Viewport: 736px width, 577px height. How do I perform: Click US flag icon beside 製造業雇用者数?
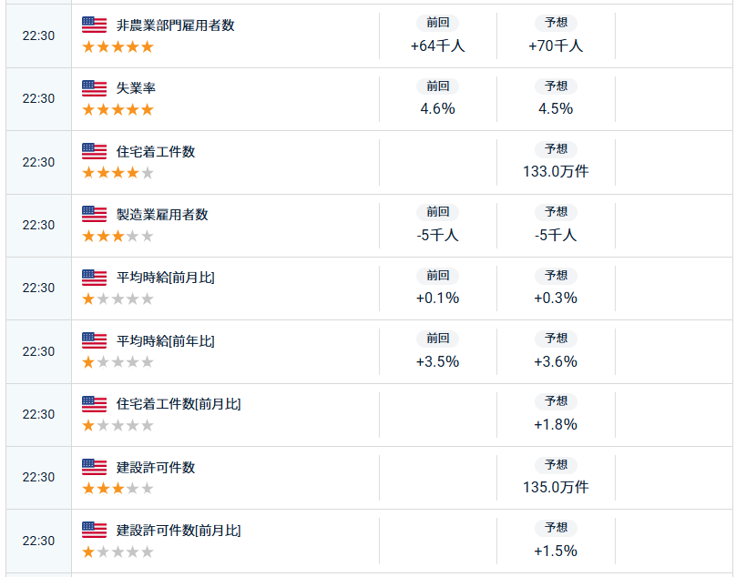pyautogui.click(x=94, y=214)
